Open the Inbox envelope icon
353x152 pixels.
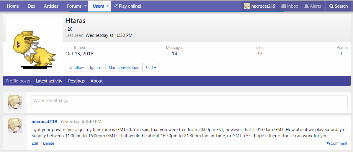(x=284, y=6)
